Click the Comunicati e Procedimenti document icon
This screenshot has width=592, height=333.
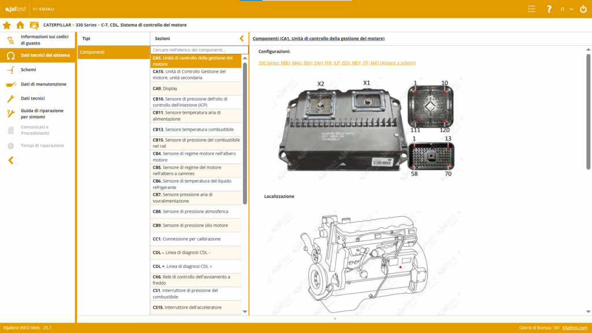(x=10, y=130)
